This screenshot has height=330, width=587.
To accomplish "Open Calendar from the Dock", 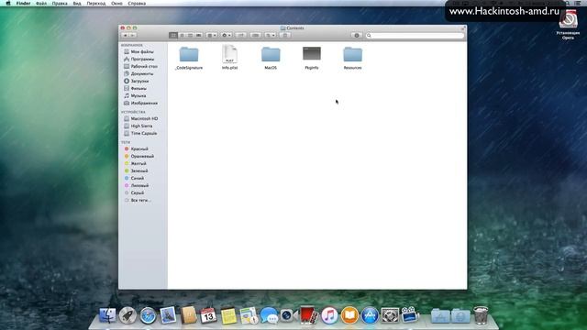I will point(208,315).
